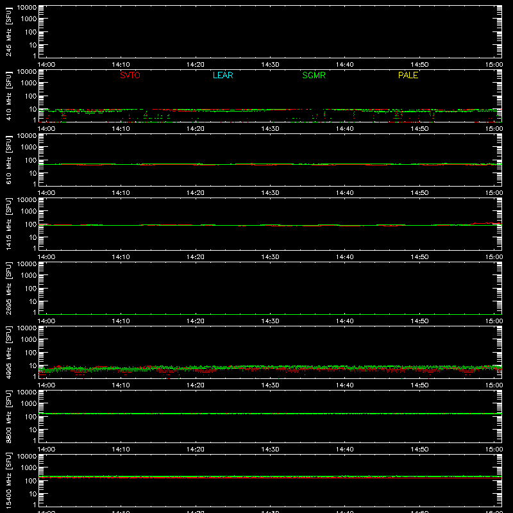The width and height of the screenshot is (513, 513).
Task: Click the 14:10 tick under the 8800 MHz panel
Action: 121,450
